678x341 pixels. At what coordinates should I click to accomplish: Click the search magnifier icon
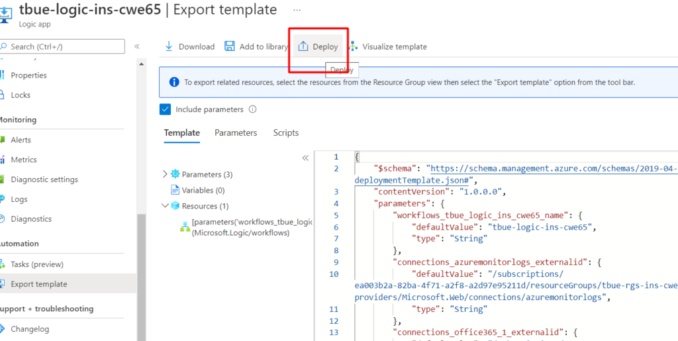tap(4, 46)
